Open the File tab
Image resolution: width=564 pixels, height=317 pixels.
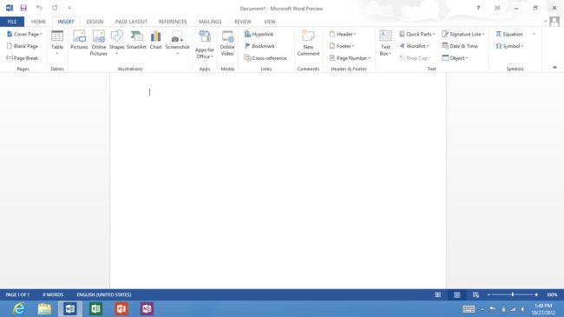tap(12, 22)
